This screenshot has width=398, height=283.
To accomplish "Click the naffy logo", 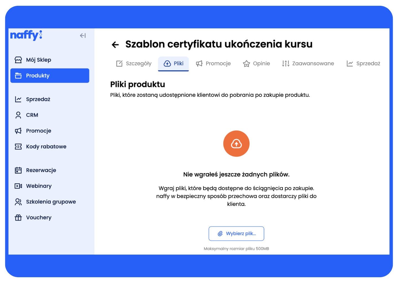I will (x=26, y=35).
